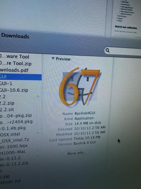Select the '...re Tool.zip' file
The height and width of the screenshot is (189, 141).
coord(16,63)
